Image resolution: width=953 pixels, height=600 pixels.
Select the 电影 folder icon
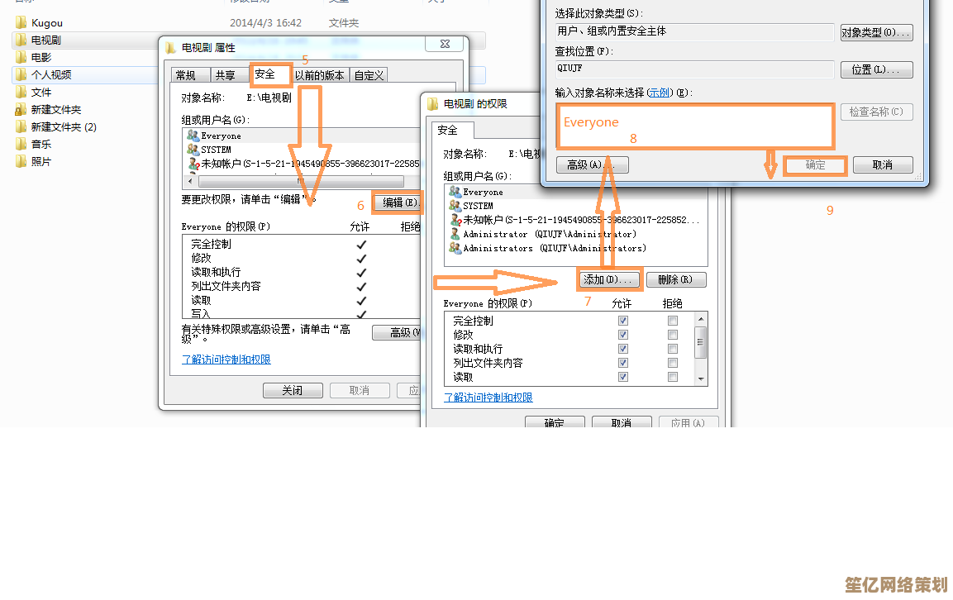point(21,58)
